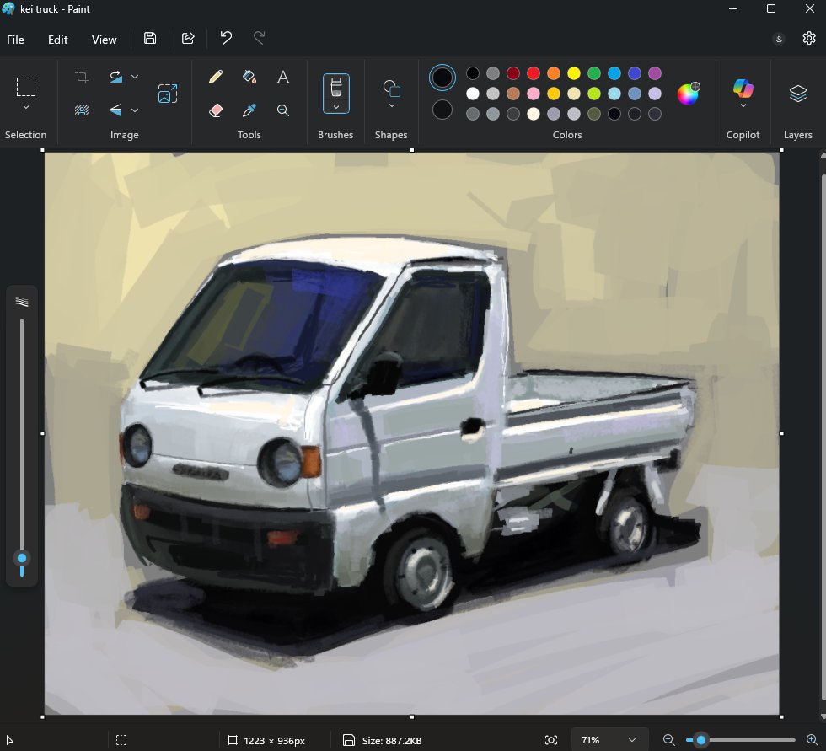826x751 pixels.
Task: Click the cursor position status icon
Action: 9,740
